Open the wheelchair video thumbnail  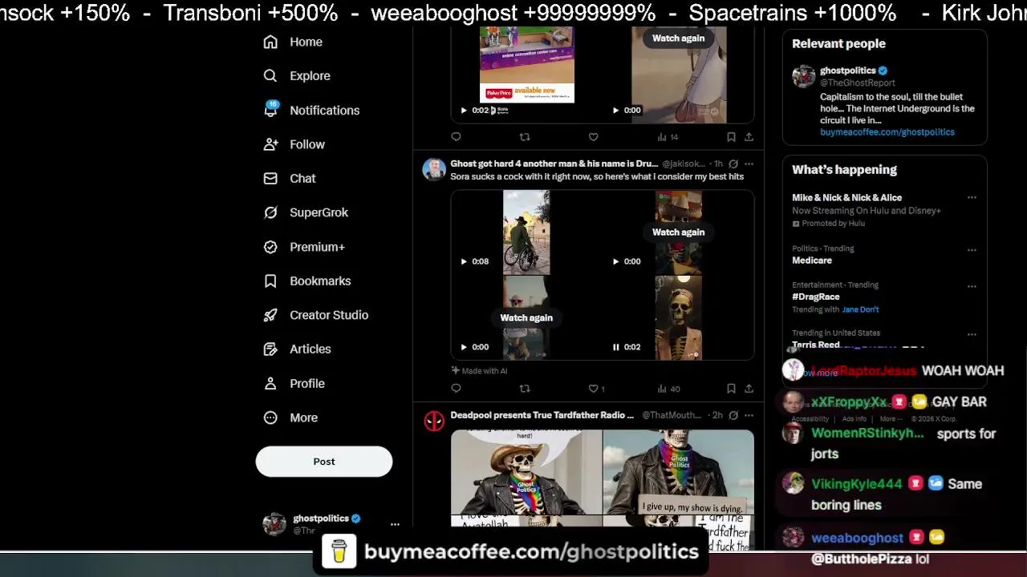point(526,232)
